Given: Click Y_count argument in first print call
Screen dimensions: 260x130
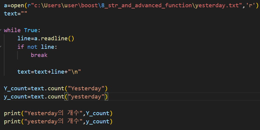Looking at the screenshot, I should 98,113.
